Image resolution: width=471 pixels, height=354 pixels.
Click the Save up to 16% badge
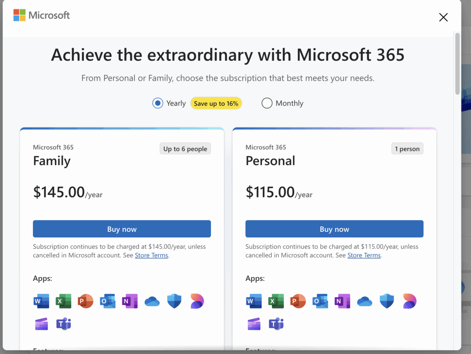(216, 103)
